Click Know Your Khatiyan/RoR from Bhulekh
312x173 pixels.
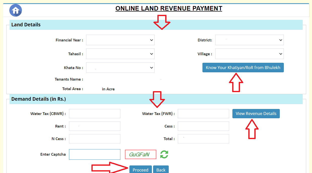(x=243, y=68)
